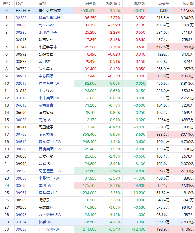This screenshot has height=233, width=195.
Task: Sort by the 涨跌幅 column arrow icon
Action: [x=120, y=3]
